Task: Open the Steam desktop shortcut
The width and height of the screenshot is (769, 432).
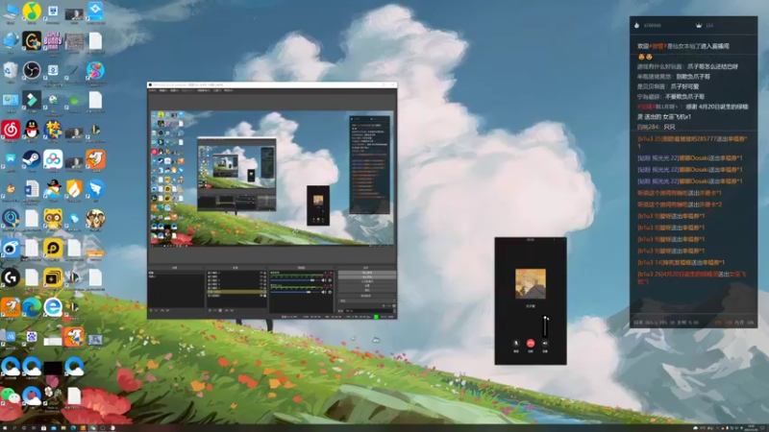Action: 32,159
